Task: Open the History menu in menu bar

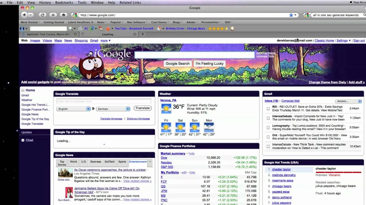Action: tap(45, 3)
